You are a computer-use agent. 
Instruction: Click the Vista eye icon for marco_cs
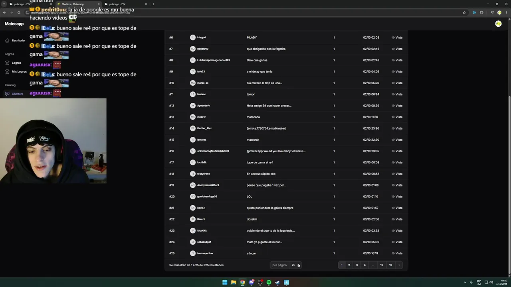(393, 83)
